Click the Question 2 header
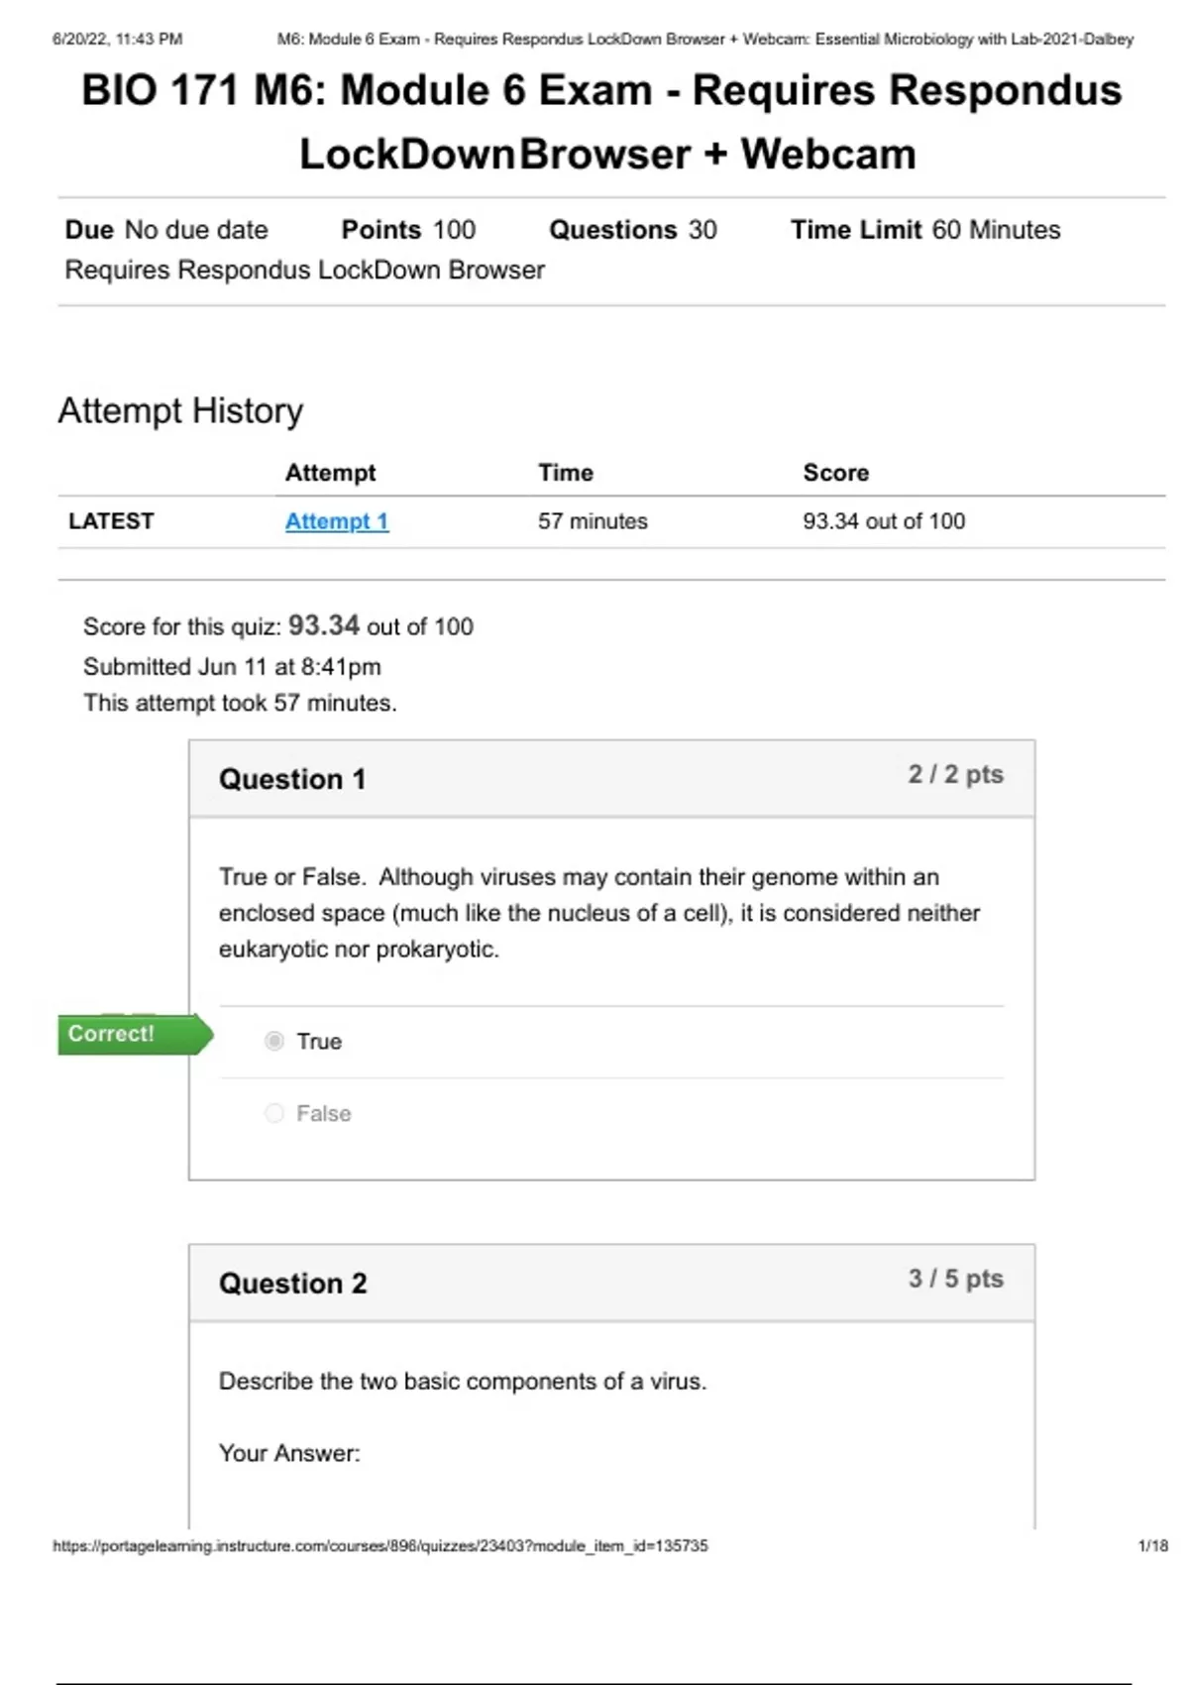The width and height of the screenshot is (1189, 1685). [x=292, y=1284]
